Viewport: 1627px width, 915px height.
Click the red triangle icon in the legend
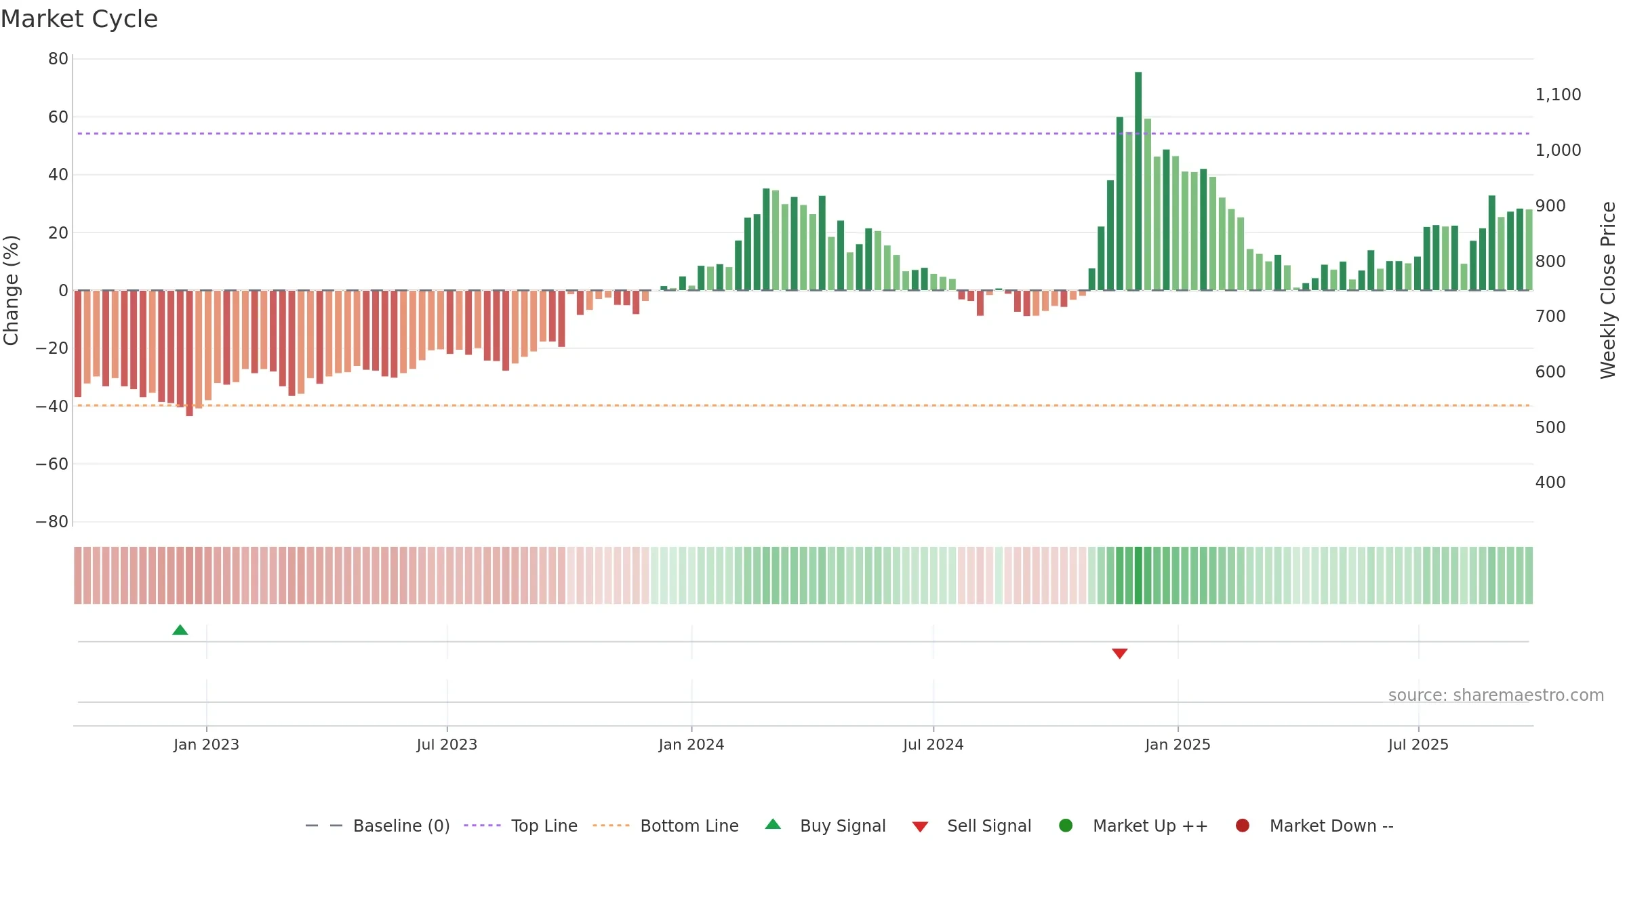[920, 827]
